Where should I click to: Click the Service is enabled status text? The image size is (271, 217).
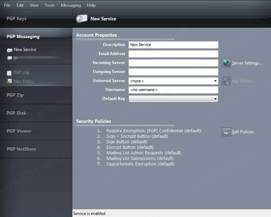pos(89,214)
